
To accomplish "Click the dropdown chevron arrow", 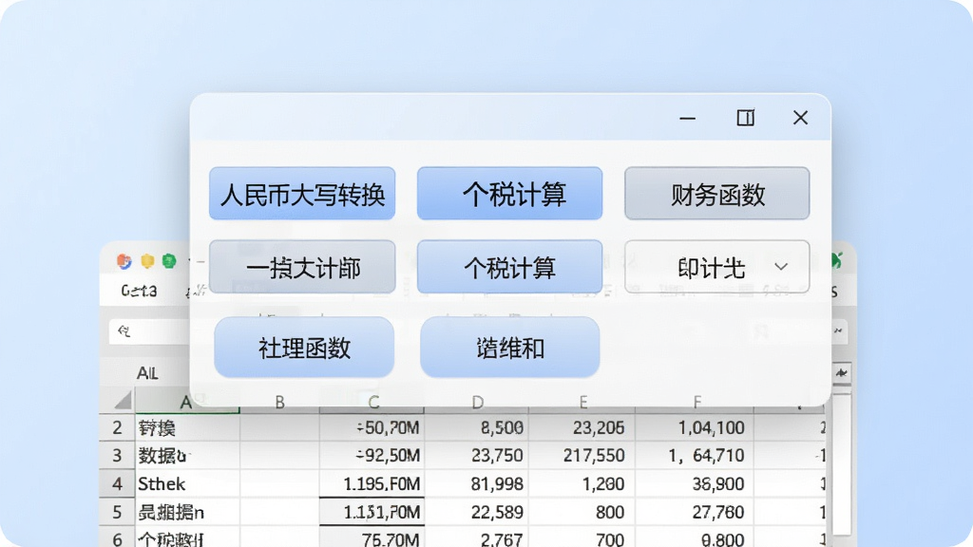I will (781, 267).
